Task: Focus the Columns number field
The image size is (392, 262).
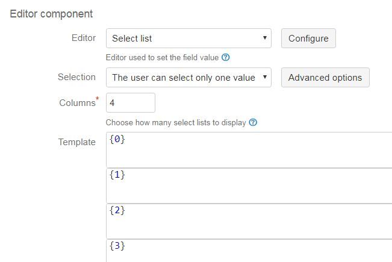Action: click(131, 103)
